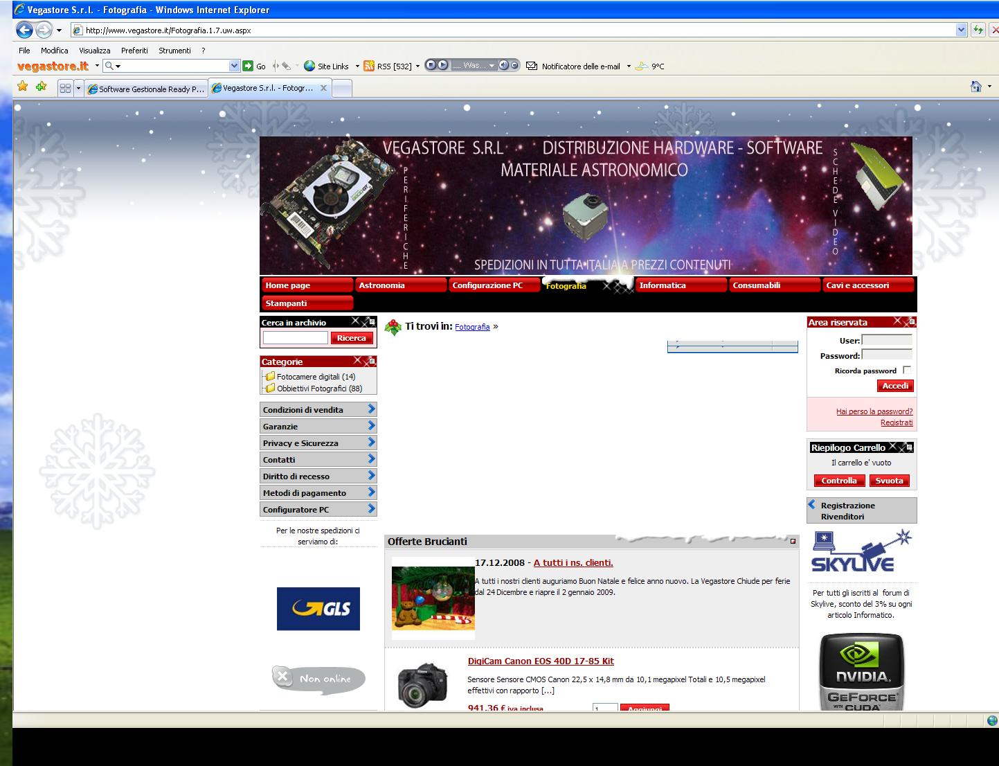
Task: Open the toolbar search box dropdown arrow
Action: (234, 66)
